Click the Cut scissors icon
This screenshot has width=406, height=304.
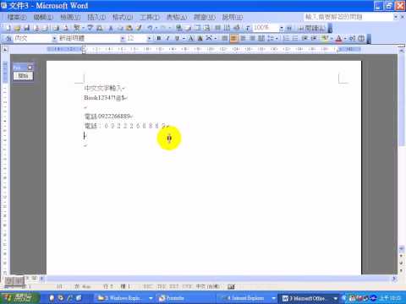[111, 28]
